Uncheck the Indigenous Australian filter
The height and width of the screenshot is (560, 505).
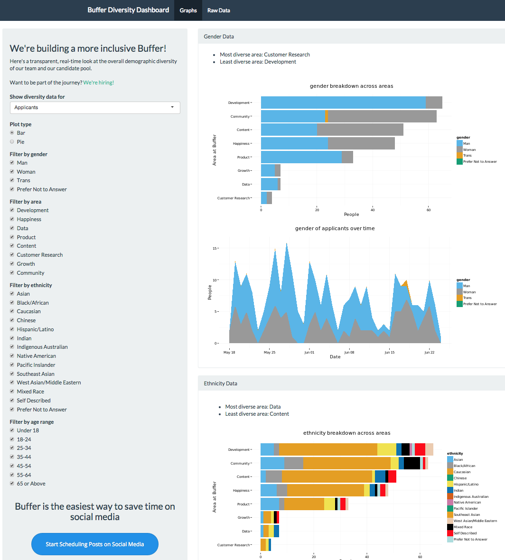tap(12, 347)
